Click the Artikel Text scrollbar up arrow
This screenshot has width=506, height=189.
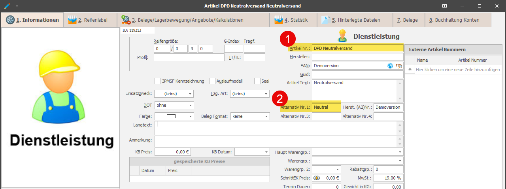[x=400, y=83]
